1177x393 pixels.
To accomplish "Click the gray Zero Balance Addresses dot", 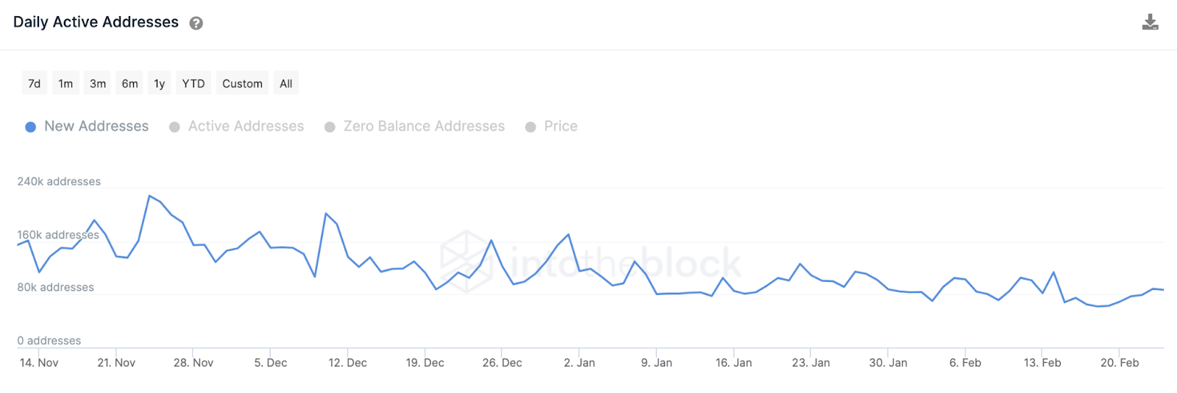I will pyautogui.click(x=330, y=127).
